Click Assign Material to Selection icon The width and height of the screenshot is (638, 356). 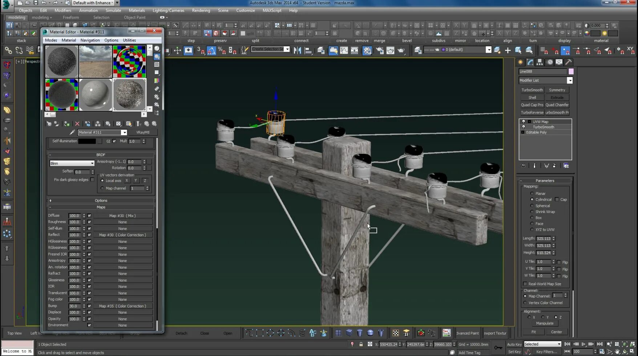click(67, 124)
